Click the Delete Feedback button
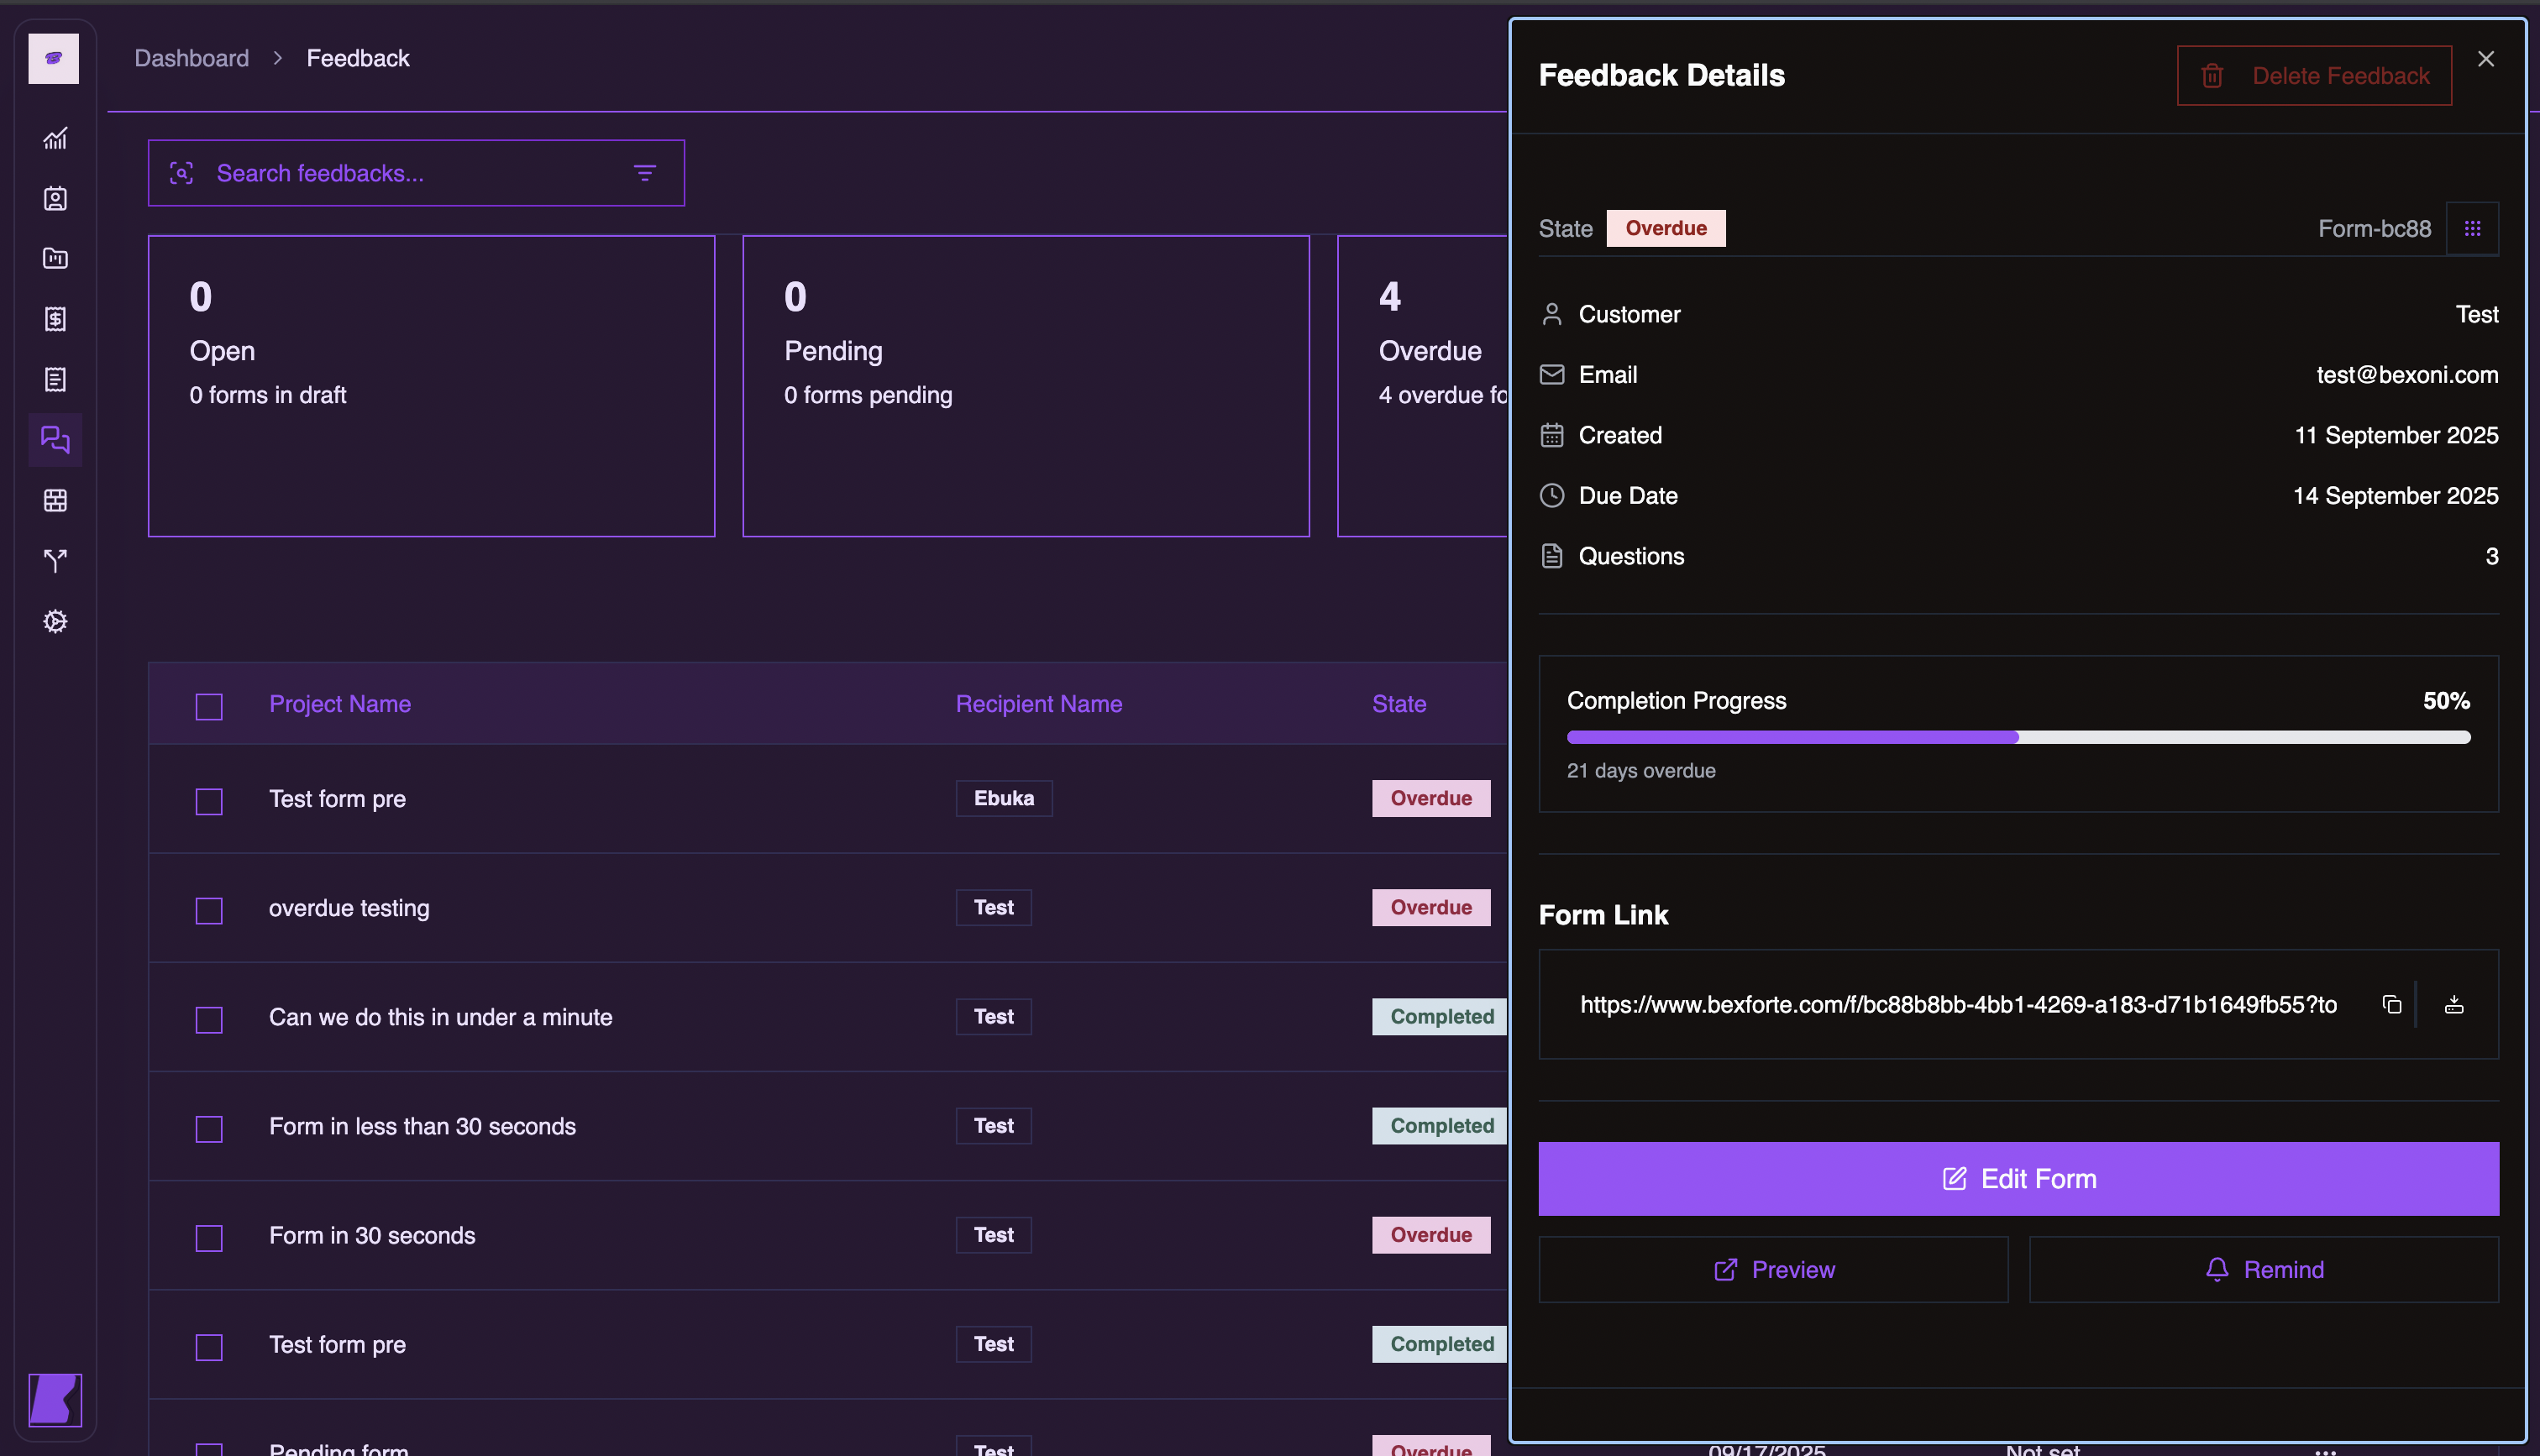The height and width of the screenshot is (1456, 2540). (2314, 76)
